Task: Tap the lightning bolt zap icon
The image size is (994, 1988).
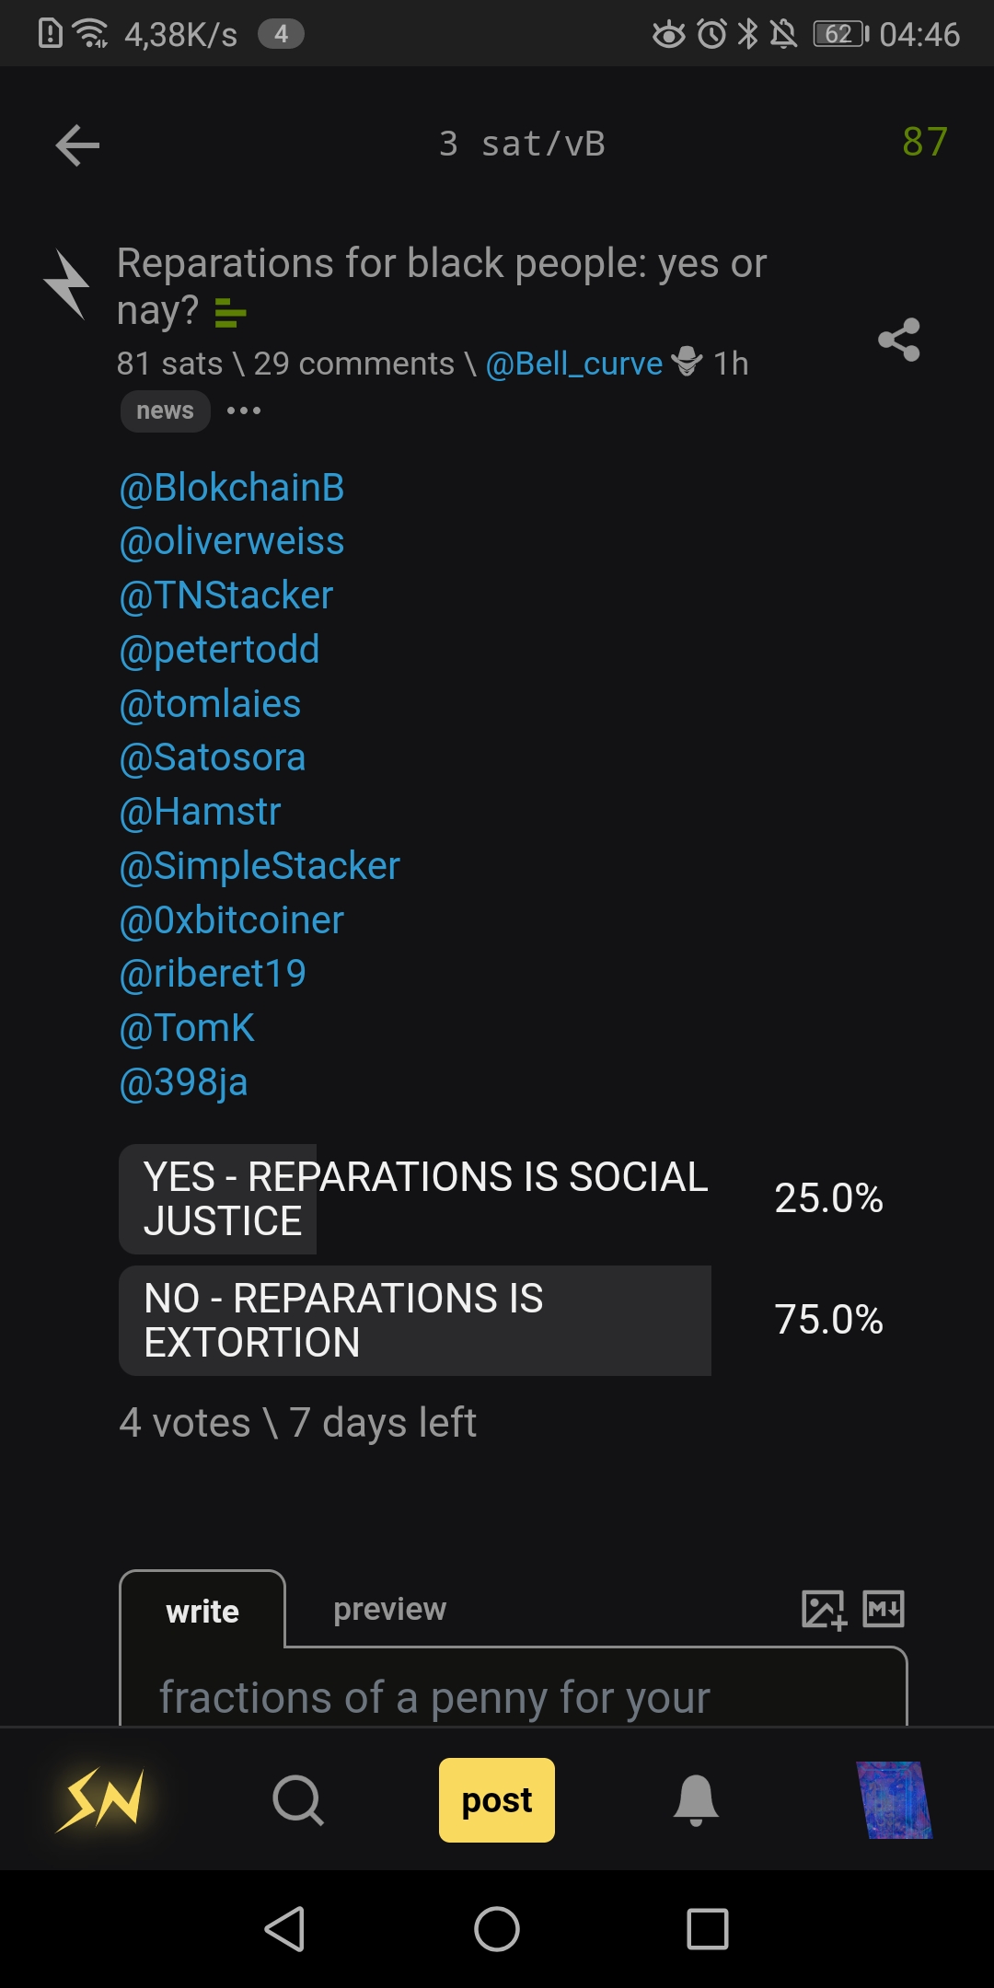Action: point(67,284)
